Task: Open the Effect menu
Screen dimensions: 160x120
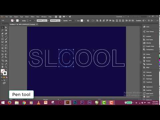Action: (33, 17)
